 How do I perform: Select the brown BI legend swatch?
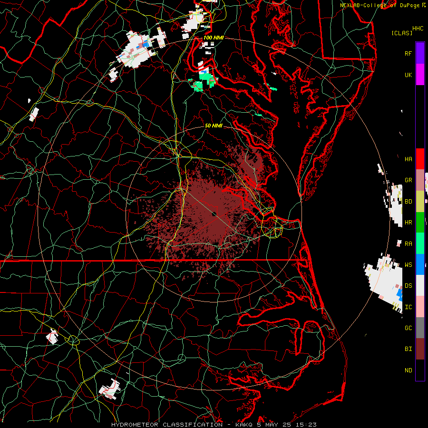tap(420, 349)
